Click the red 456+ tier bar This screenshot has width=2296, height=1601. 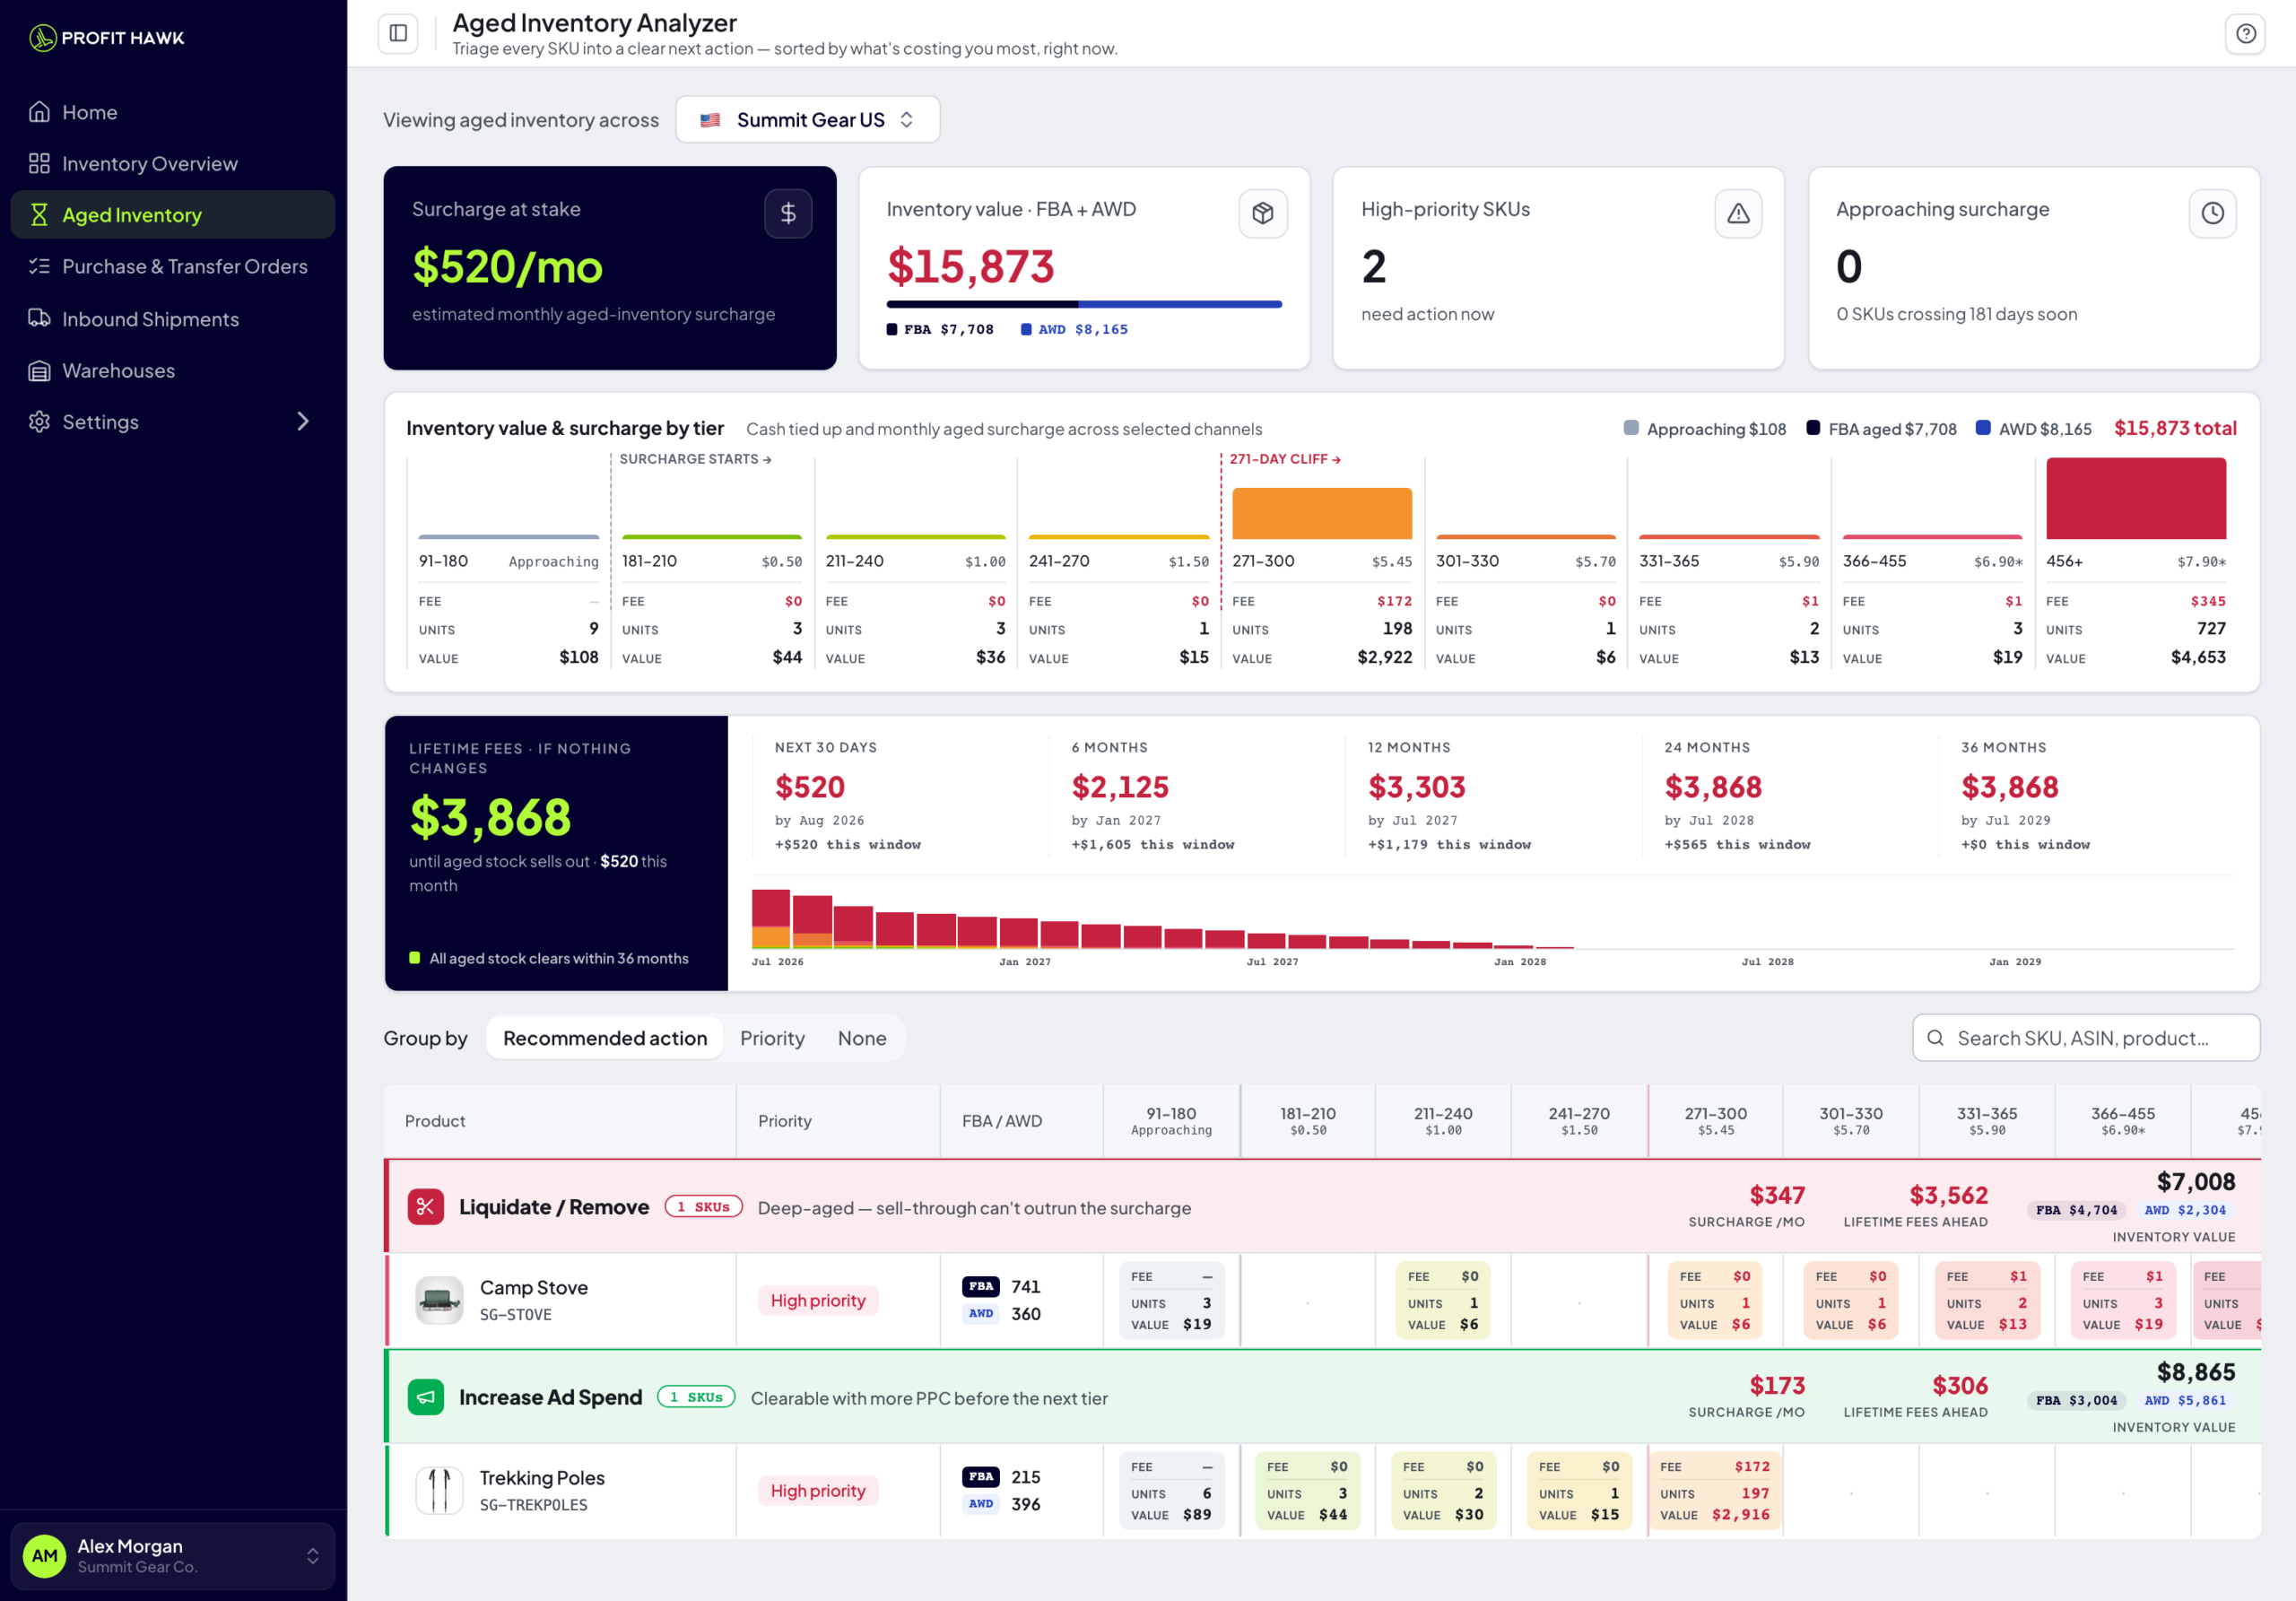point(2136,499)
